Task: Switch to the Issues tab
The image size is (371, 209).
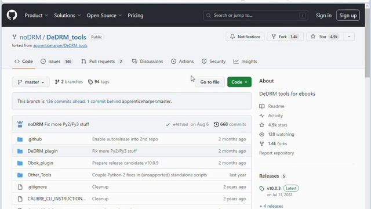Action: click(x=56, y=62)
